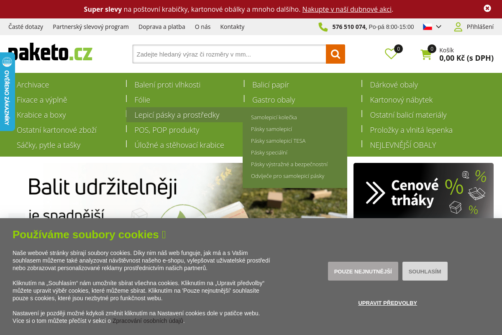
Task: Choose POUZE NEJNUTNĚJŠÍ cookies option
Action: point(363,271)
